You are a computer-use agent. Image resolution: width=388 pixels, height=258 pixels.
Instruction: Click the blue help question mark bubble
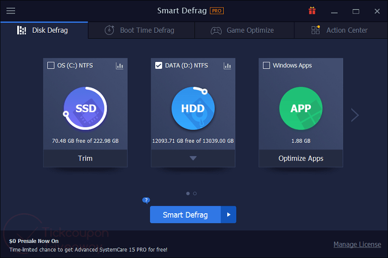146,200
